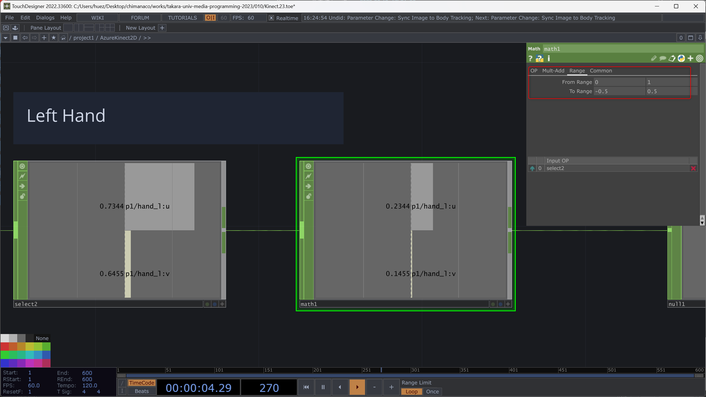Open the TUTORIALS link button
Image resolution: width=706 pixels, height=397 pixels.
click(182, 18)
